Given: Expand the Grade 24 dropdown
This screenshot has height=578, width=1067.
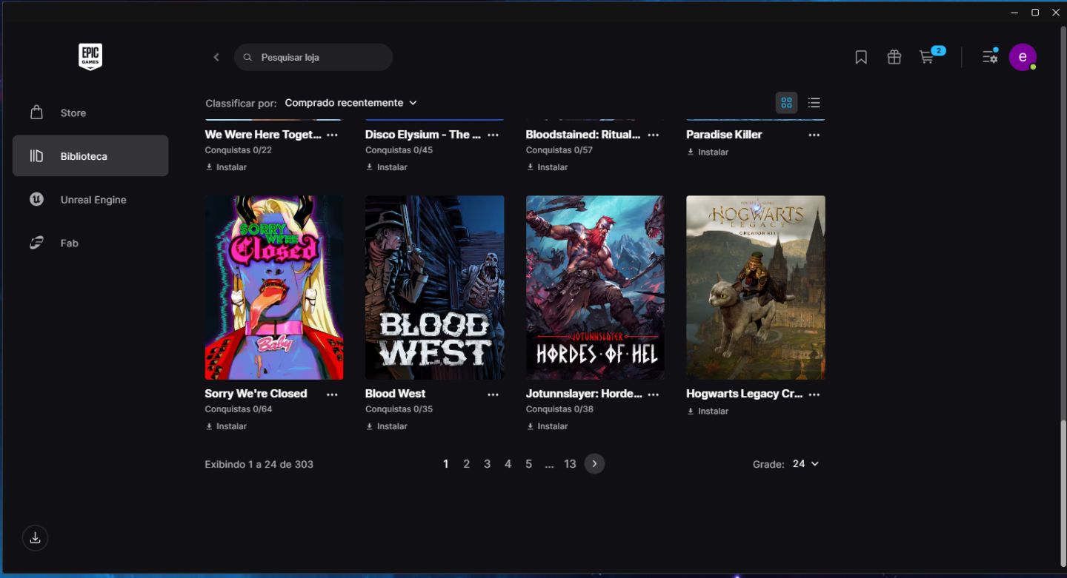Looking at the screenshot, I should tap(805, 464).
